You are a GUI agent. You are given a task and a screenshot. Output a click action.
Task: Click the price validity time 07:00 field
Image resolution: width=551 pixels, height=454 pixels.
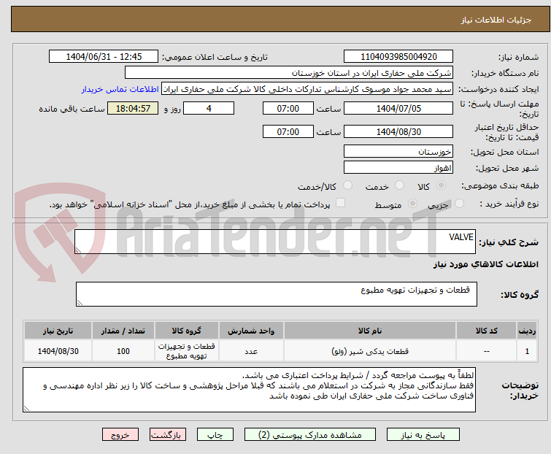(288, 132)
